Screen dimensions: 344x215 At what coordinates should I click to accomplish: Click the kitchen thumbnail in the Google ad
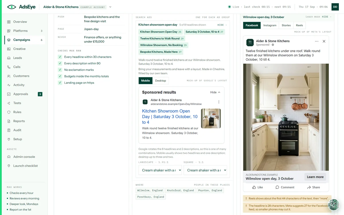point(211,118)
